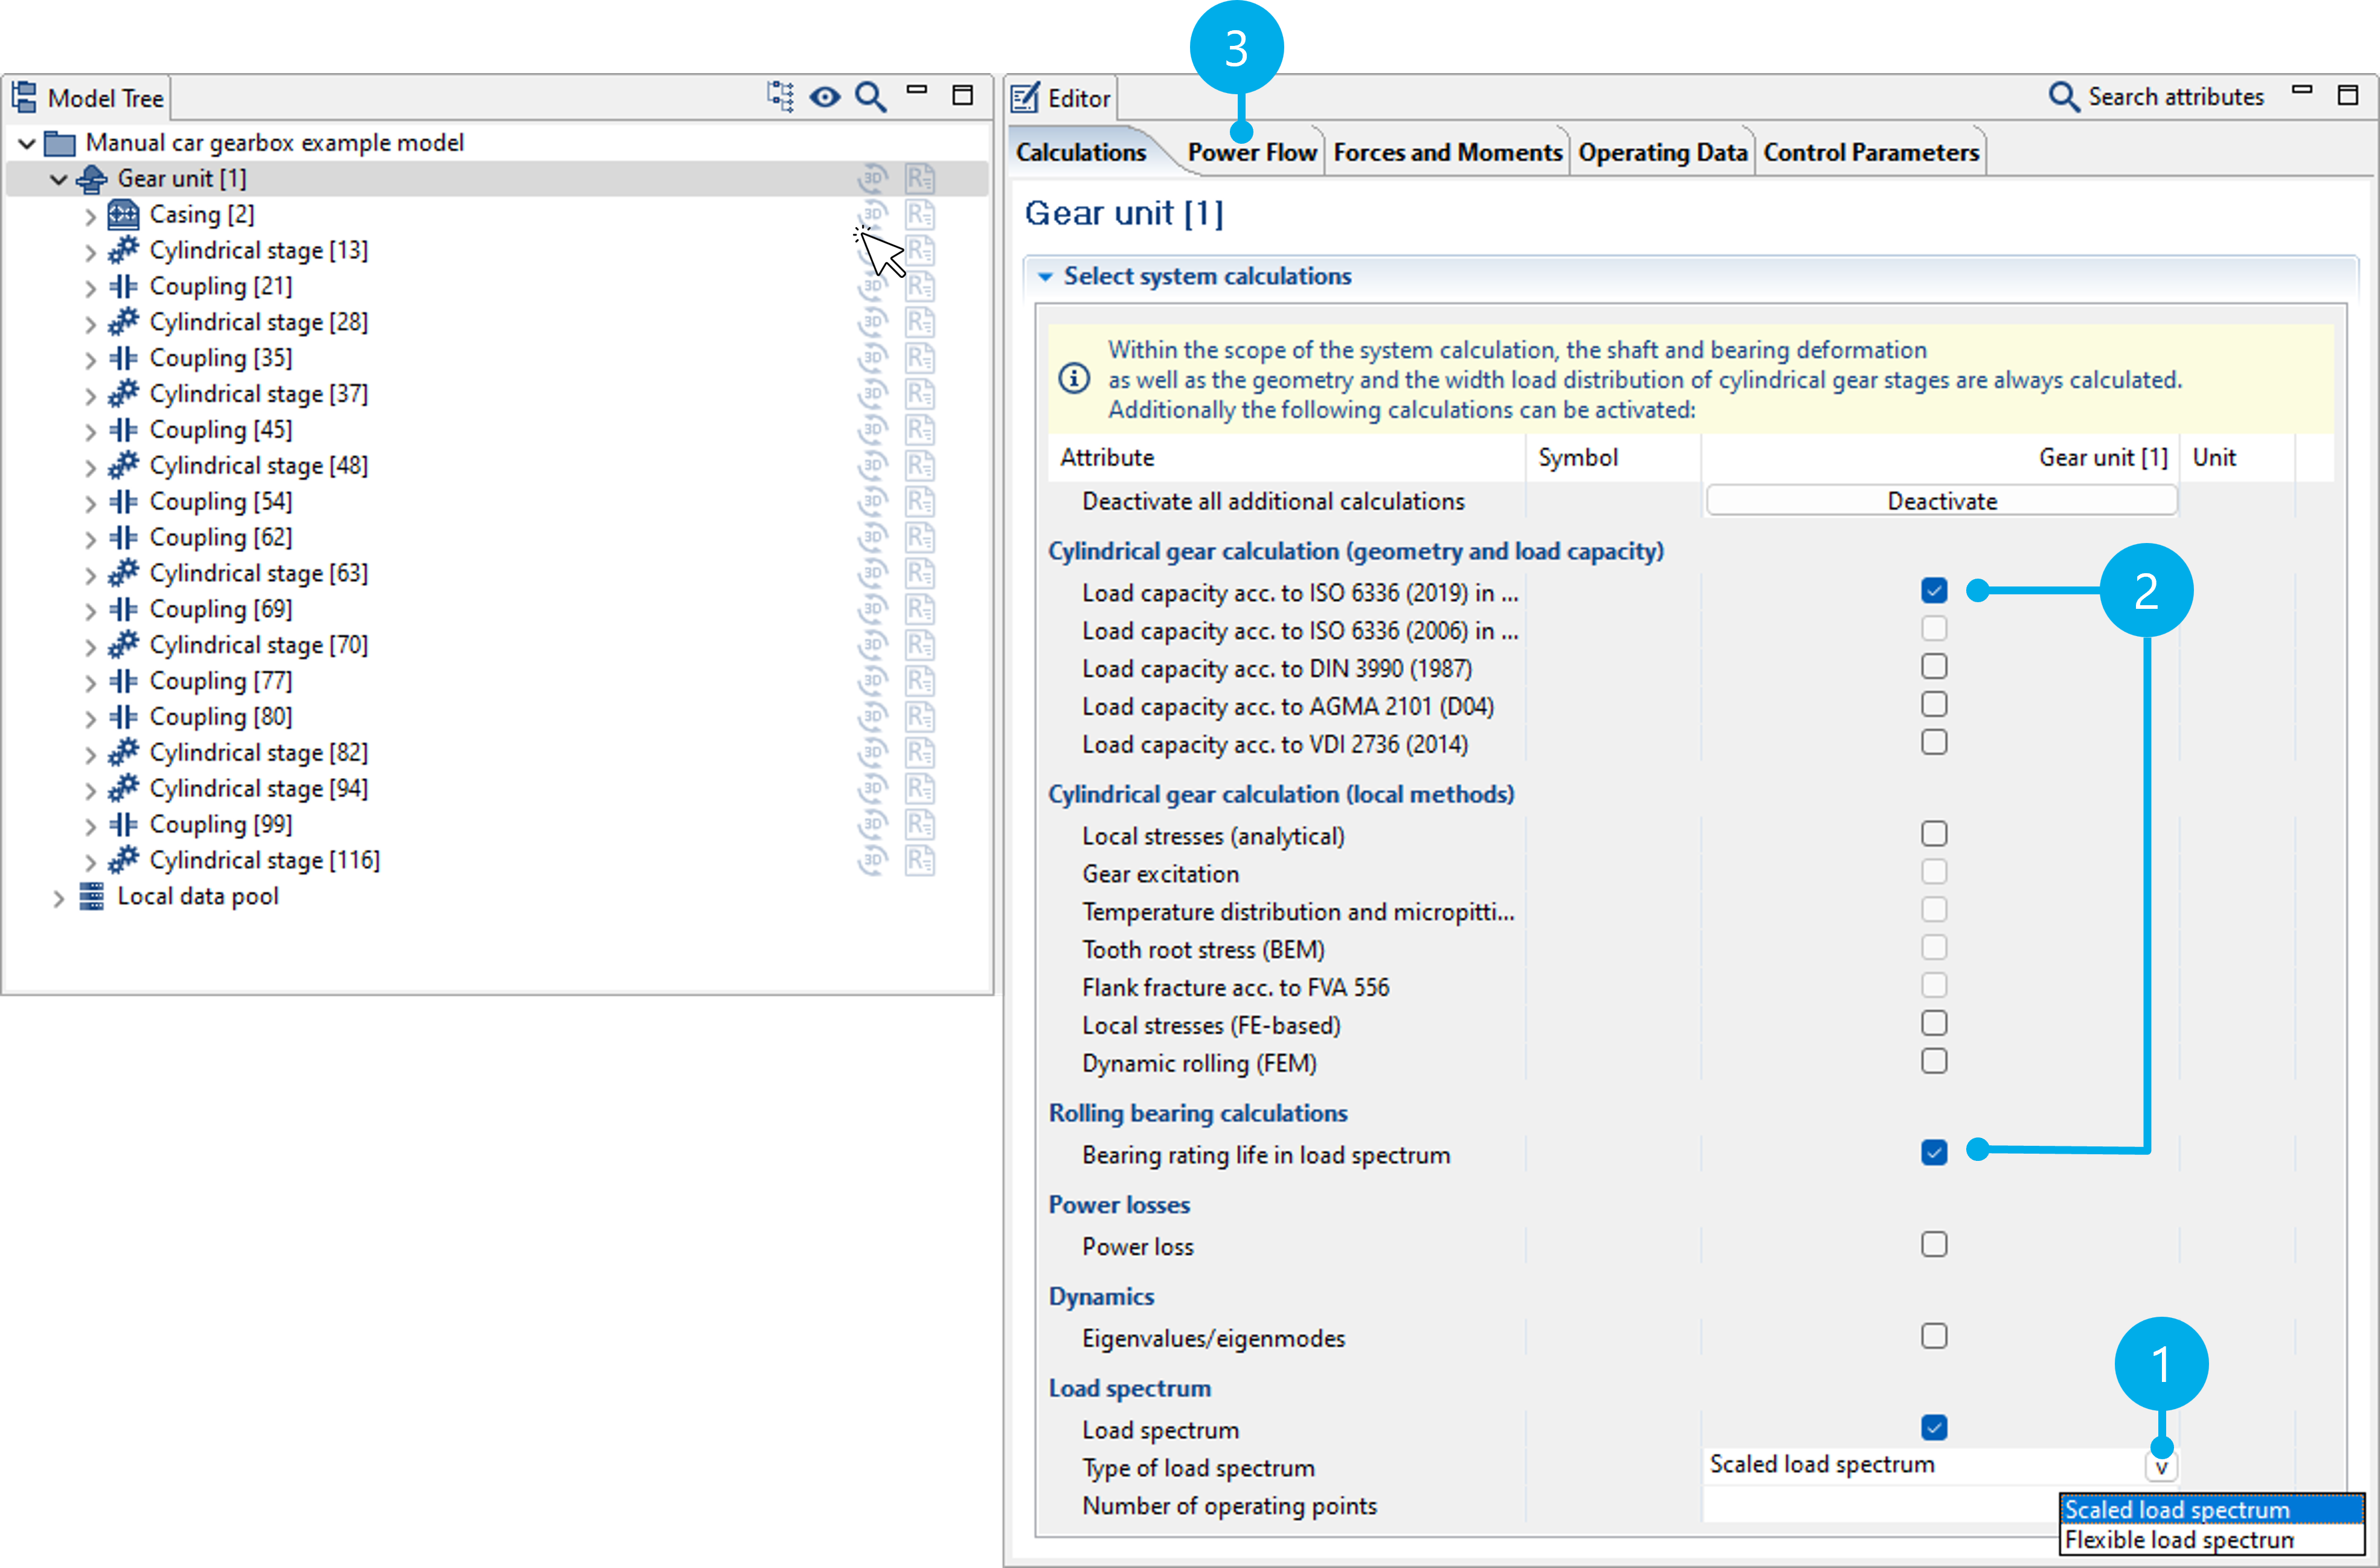Click report icon beside Casing [2]
Screen dimensions: 2380x1568
click(x=920, y=215)
